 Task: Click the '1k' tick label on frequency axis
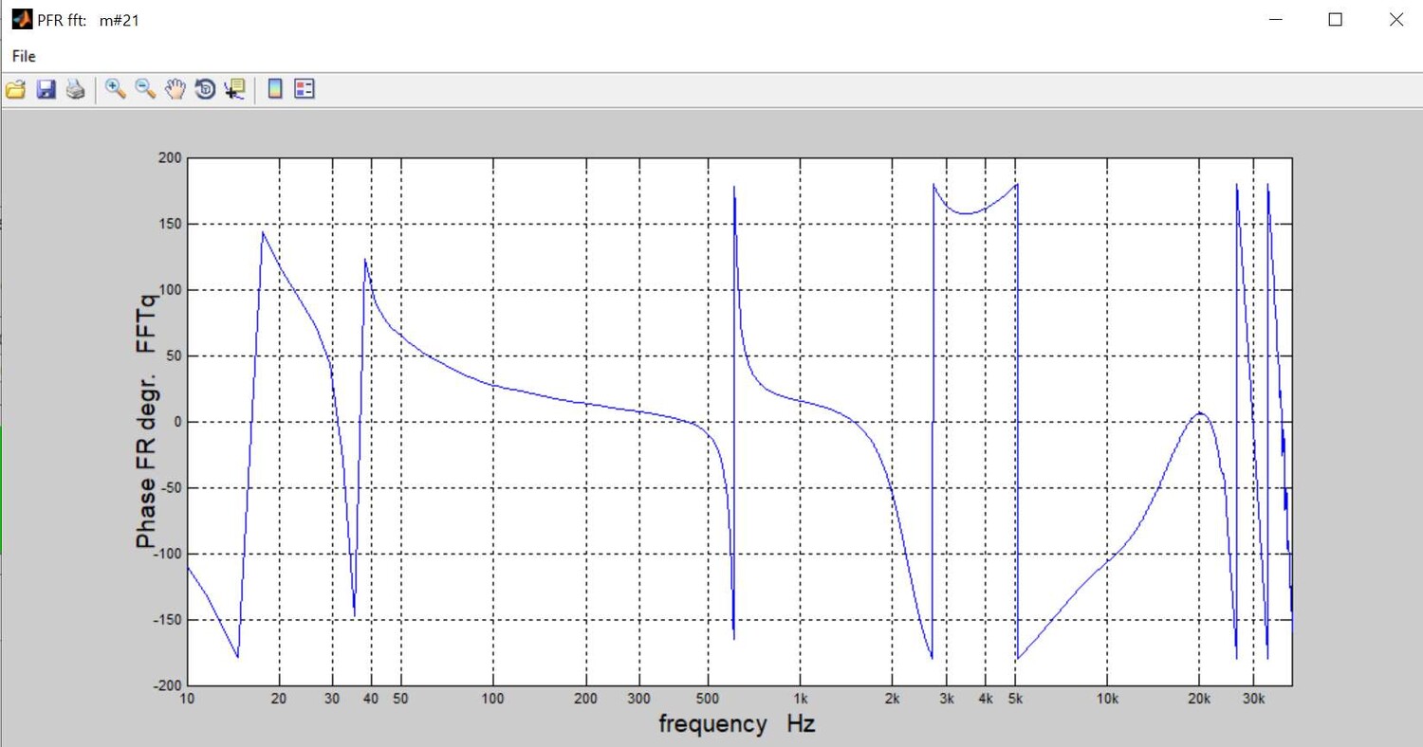(801, 700)
